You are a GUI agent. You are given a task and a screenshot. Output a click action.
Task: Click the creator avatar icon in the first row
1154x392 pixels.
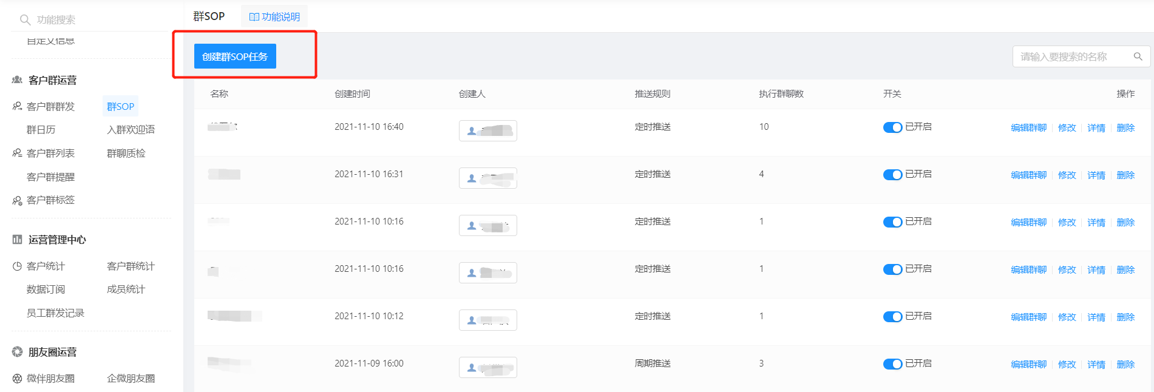point(472,131)
